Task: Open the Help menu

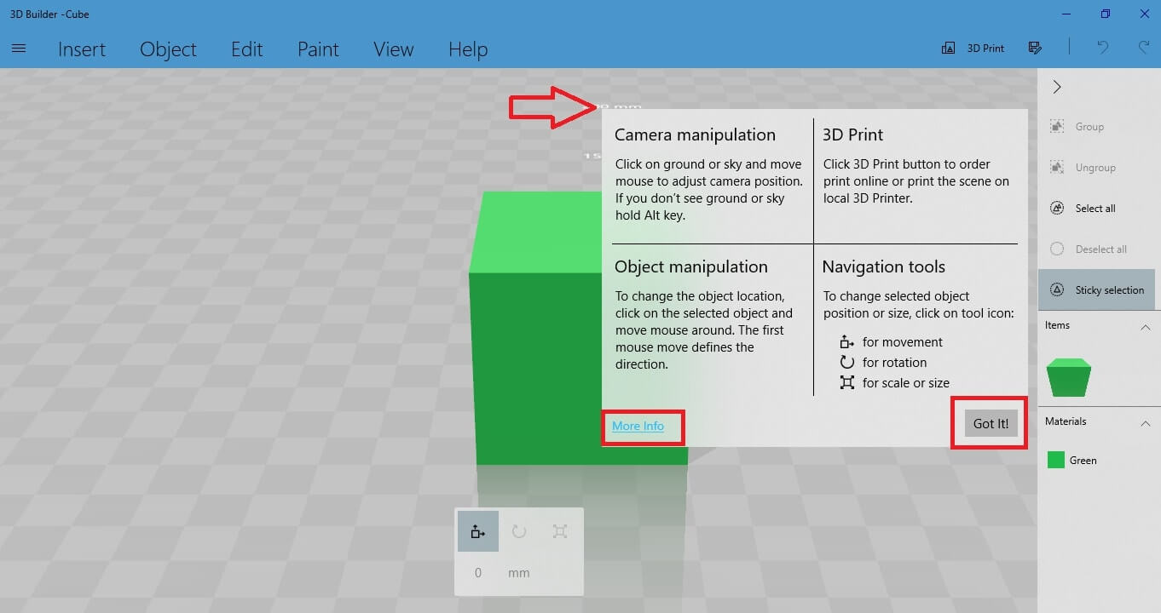Action: [468, 49]
